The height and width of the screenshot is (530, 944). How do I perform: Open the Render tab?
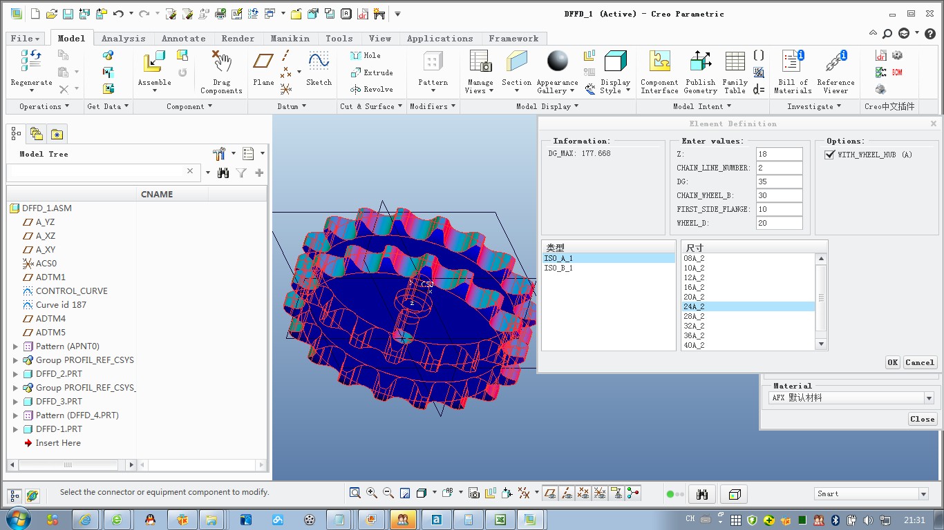click(238, 39)
